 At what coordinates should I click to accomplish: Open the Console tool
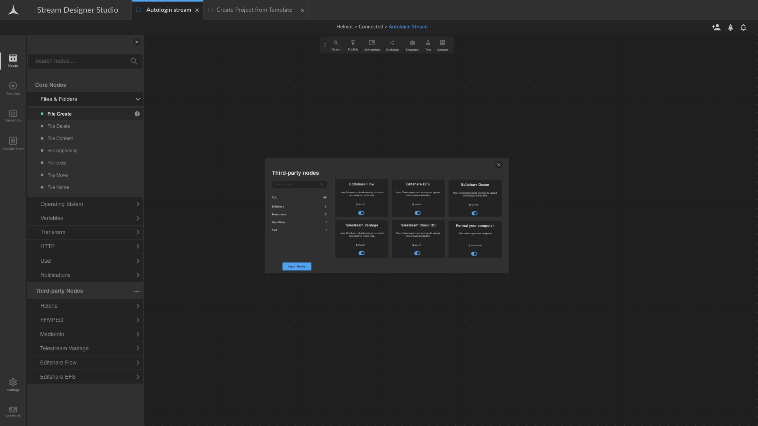pyautogui.click(x=442, y=45)
